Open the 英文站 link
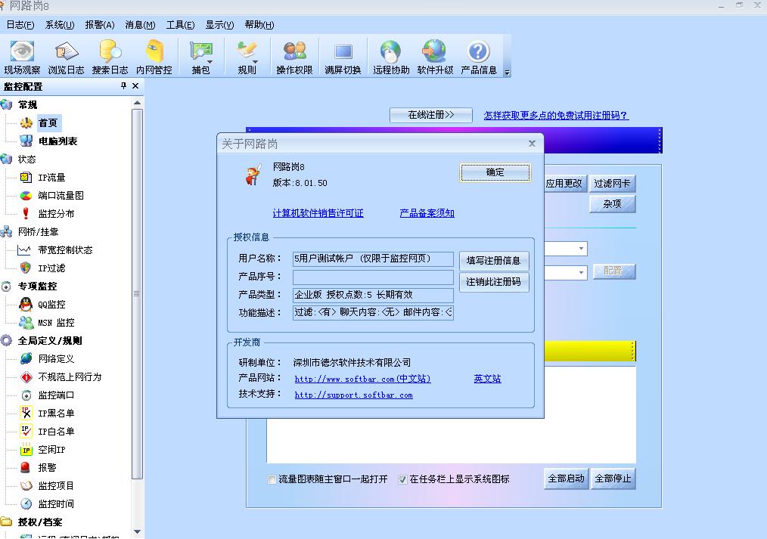Screen dimensions: 767x539 (487, 378)
